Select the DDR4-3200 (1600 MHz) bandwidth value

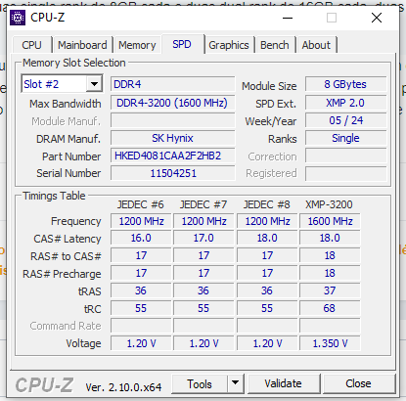172,103
